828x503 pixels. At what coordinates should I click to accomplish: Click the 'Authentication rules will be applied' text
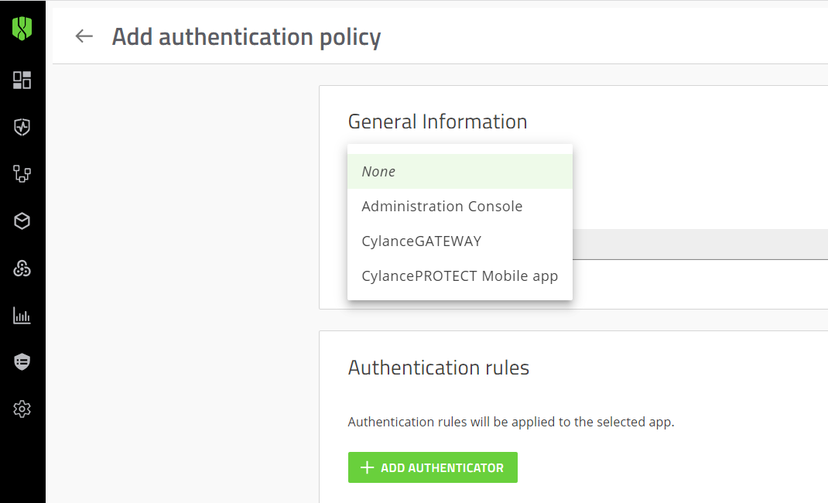point(512,422)
